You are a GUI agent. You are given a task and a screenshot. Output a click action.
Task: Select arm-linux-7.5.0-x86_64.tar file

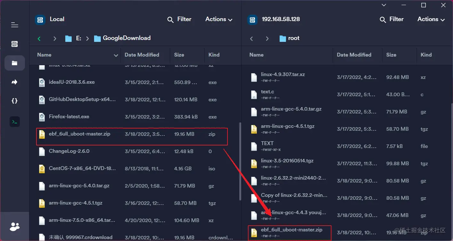[x=82, y=220]
